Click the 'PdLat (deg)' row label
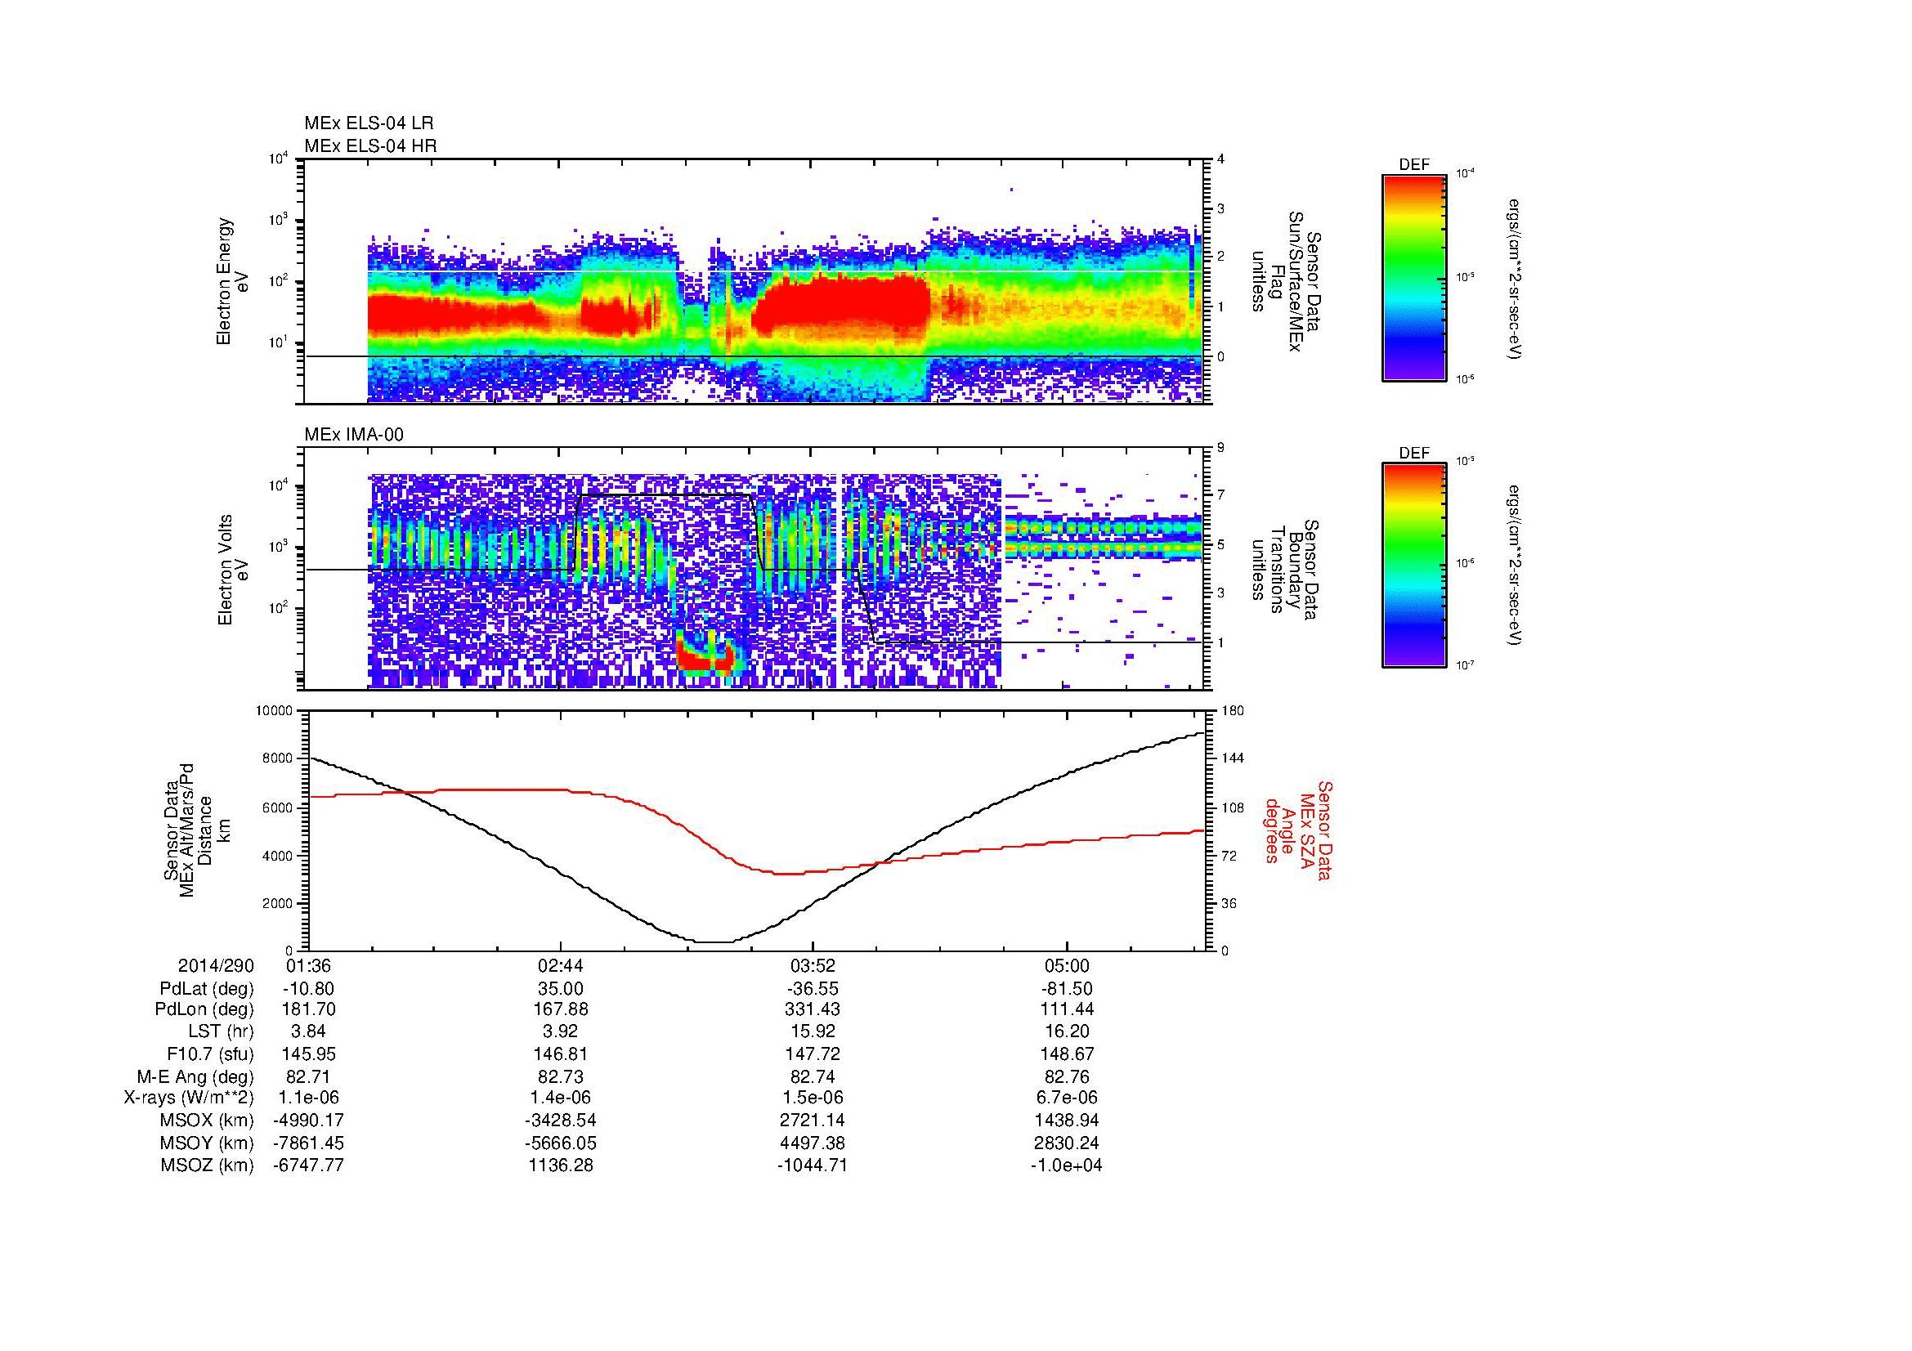Image resolution: width=1912 pixels, height=1351 pixels. click(207, 989)
